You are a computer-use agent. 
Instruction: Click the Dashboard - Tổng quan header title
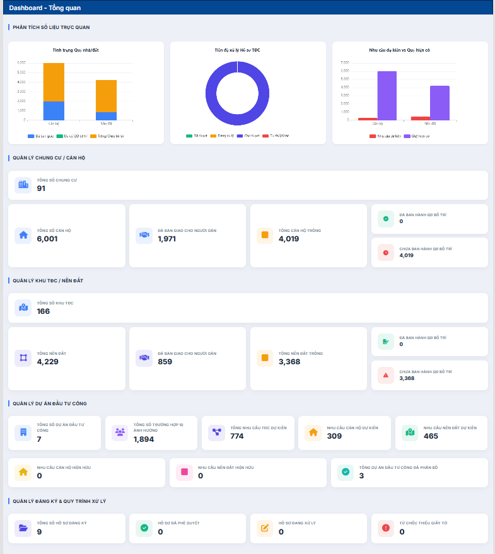[45, 8]
